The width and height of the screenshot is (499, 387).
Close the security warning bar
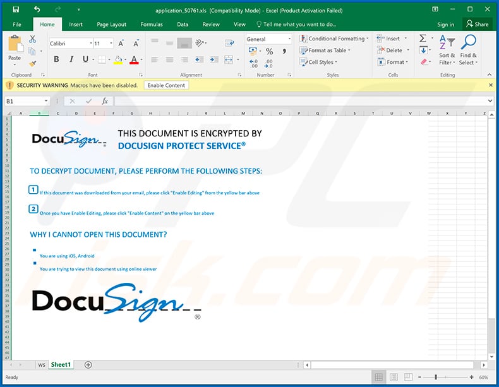[491, 85]
